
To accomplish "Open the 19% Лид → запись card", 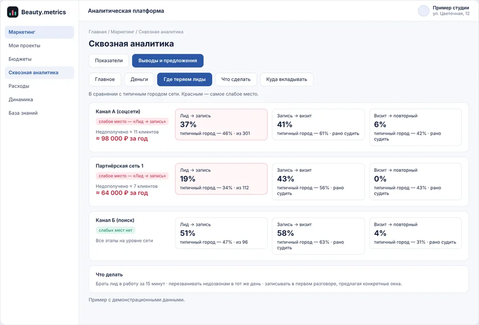I will (x=221, y=179).
